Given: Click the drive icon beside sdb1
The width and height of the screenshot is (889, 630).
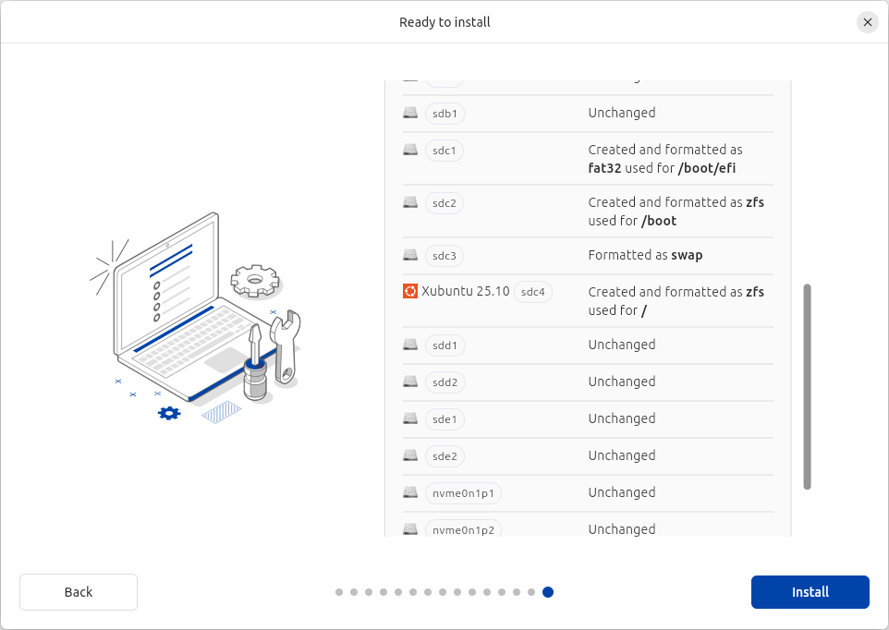Looking at the screenshot, I should click(410, 113).
